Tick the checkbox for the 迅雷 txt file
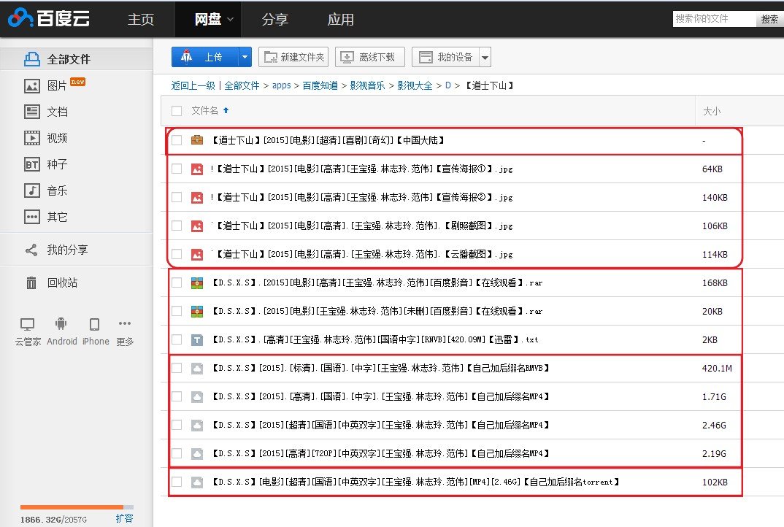The height and width of the screenshot is (527, 784). [177, 339]
